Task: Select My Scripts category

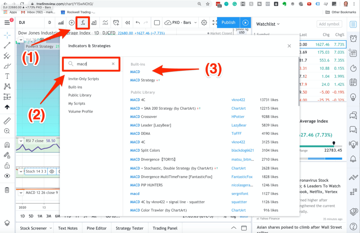Action: click(77, 103)
